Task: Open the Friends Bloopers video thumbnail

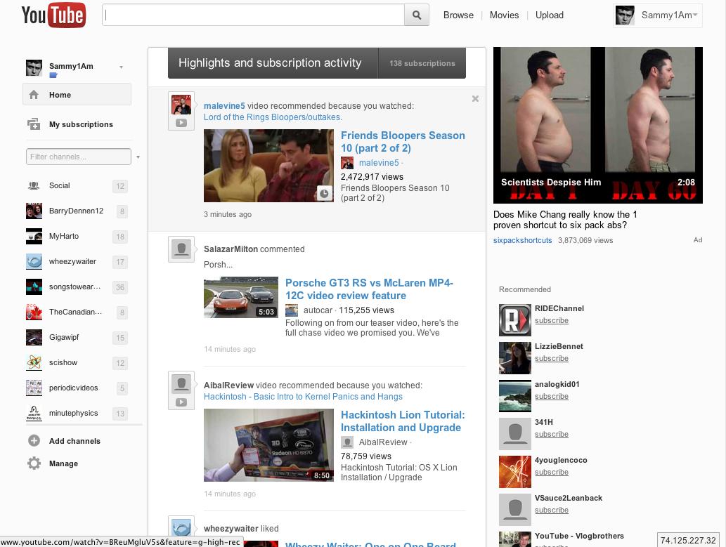Action: [268, 166]
